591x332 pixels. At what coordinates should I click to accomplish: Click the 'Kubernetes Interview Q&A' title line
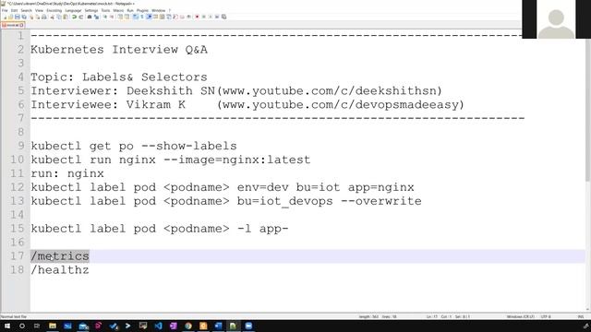click(119, 50)
